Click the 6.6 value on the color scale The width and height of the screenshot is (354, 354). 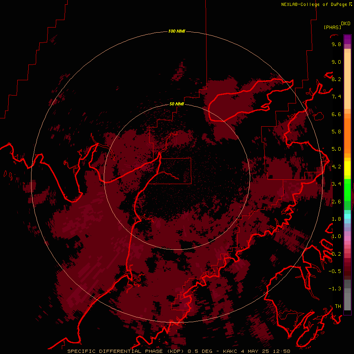[336, 114]
